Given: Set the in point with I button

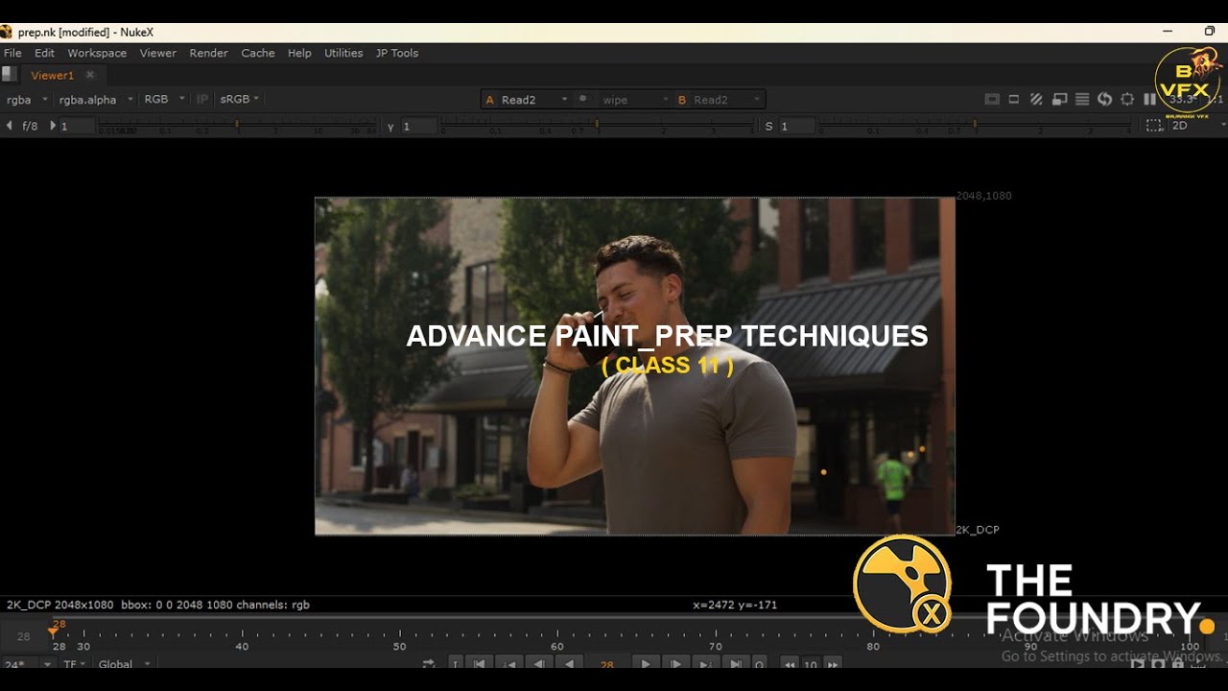Looking at the screenshot, I should tap(456, 664).
